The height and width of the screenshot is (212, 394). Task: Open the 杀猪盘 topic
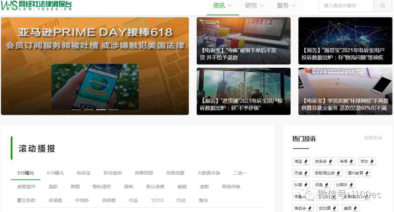(x=55, y=200)
